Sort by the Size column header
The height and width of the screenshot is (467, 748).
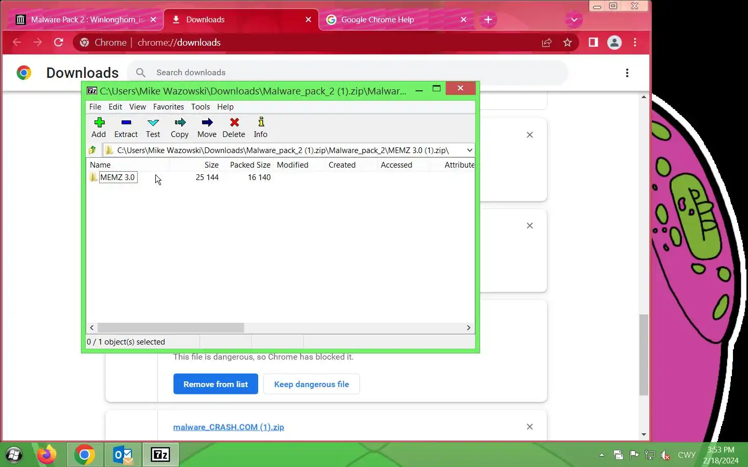[195, 165]
